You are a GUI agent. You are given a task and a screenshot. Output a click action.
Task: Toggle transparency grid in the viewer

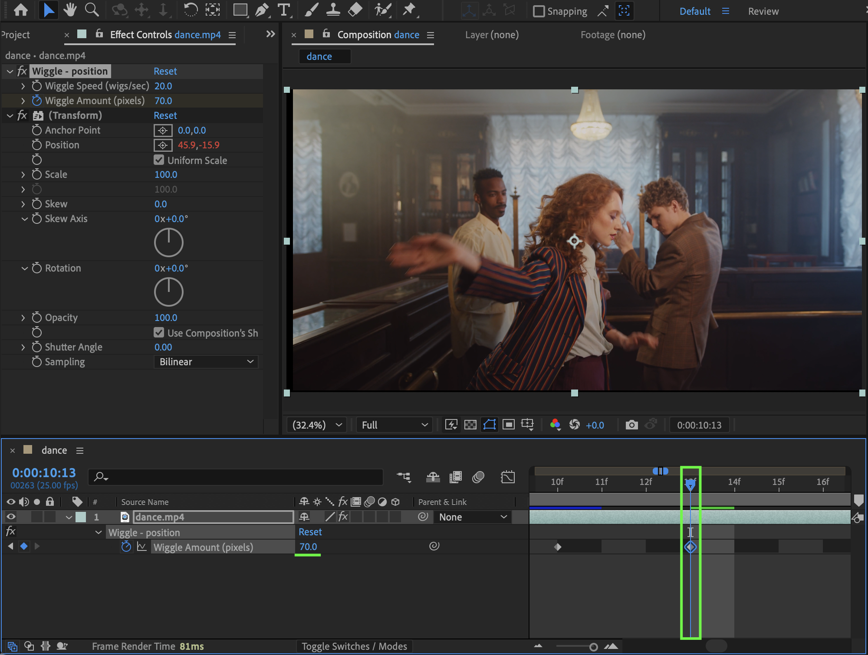(x=470, y=425)
